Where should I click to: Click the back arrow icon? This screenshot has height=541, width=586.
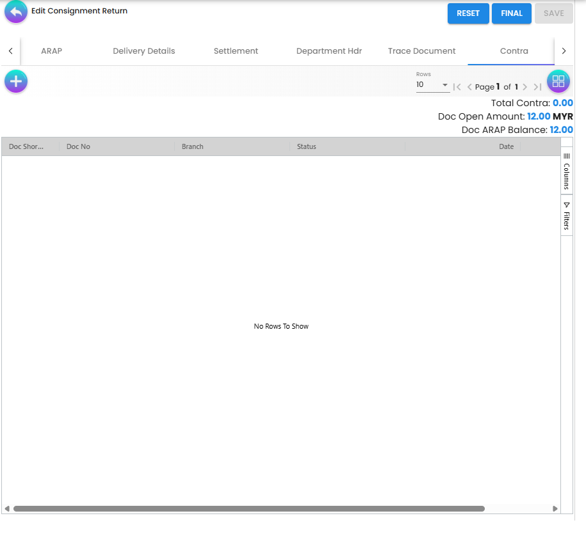(x=15, y=13)
